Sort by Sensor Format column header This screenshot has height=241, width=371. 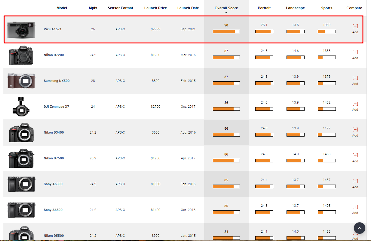pyautogui.click(x=120, y=8)
